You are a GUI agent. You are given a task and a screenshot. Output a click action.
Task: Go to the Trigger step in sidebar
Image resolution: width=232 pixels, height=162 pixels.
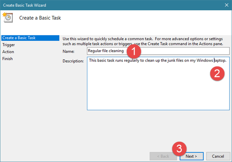9,45
